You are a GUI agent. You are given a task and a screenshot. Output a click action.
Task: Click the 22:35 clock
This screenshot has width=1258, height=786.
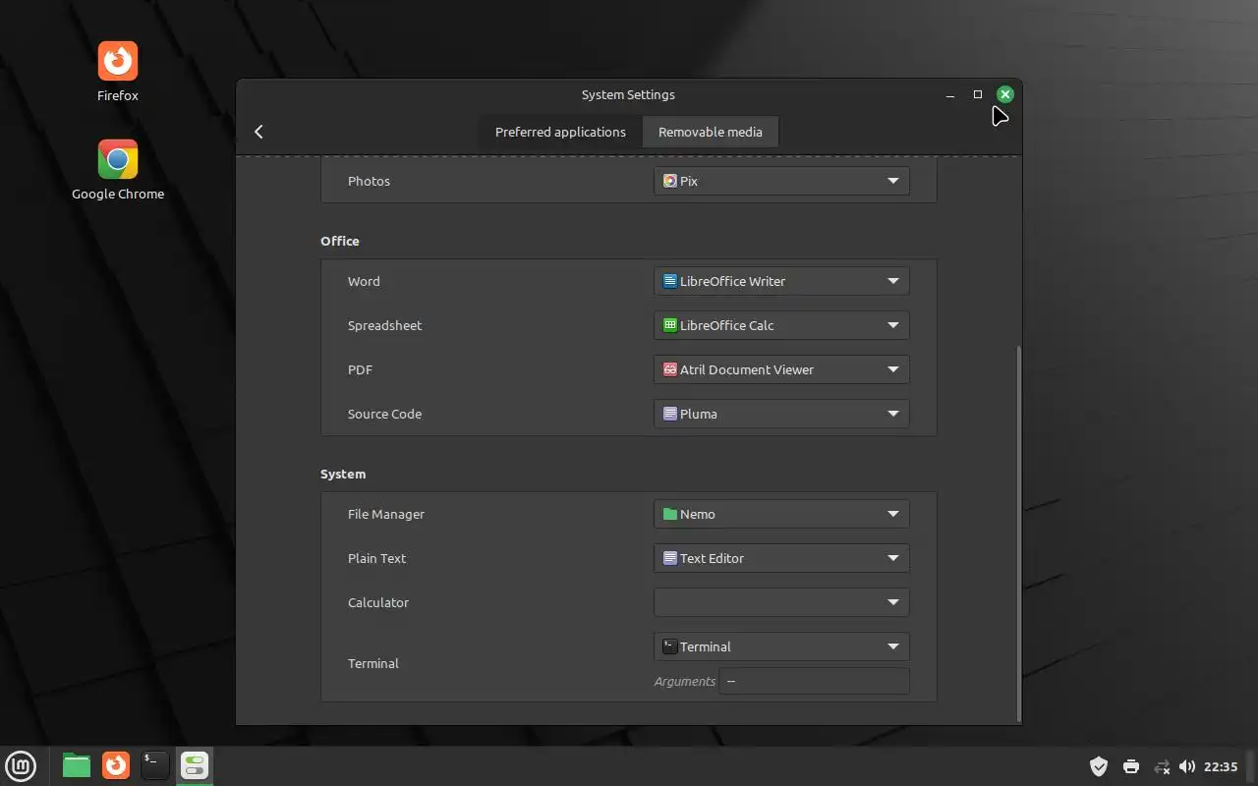tap(1221, 766)
